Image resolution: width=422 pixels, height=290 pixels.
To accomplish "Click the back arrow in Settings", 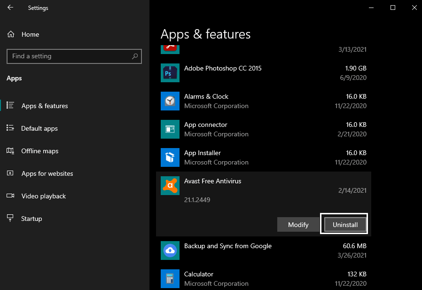I will tap(10, 8).
